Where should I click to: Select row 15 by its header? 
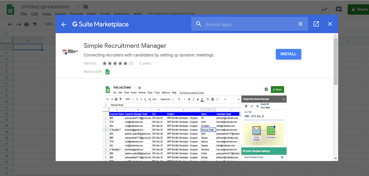[x=6, y=132]
